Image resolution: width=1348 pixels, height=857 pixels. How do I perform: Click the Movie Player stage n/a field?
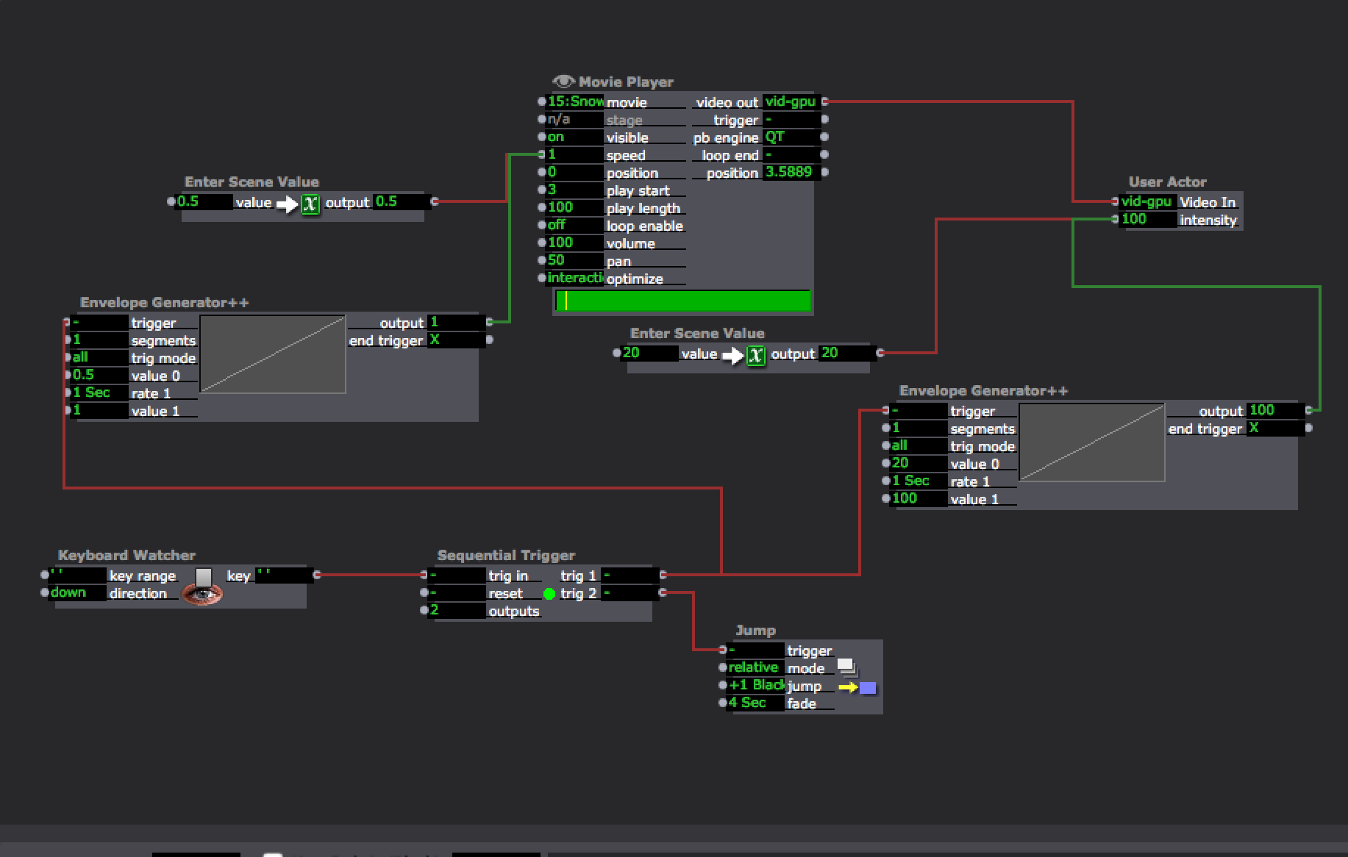click(574, 119)
